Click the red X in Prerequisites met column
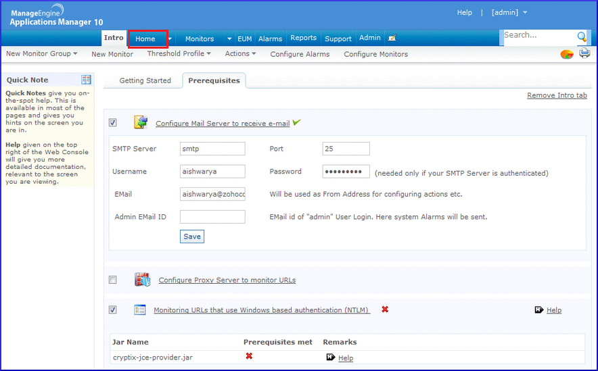This screenshot has height=371, width=598. pyautogui.click(x=249, y=355)
